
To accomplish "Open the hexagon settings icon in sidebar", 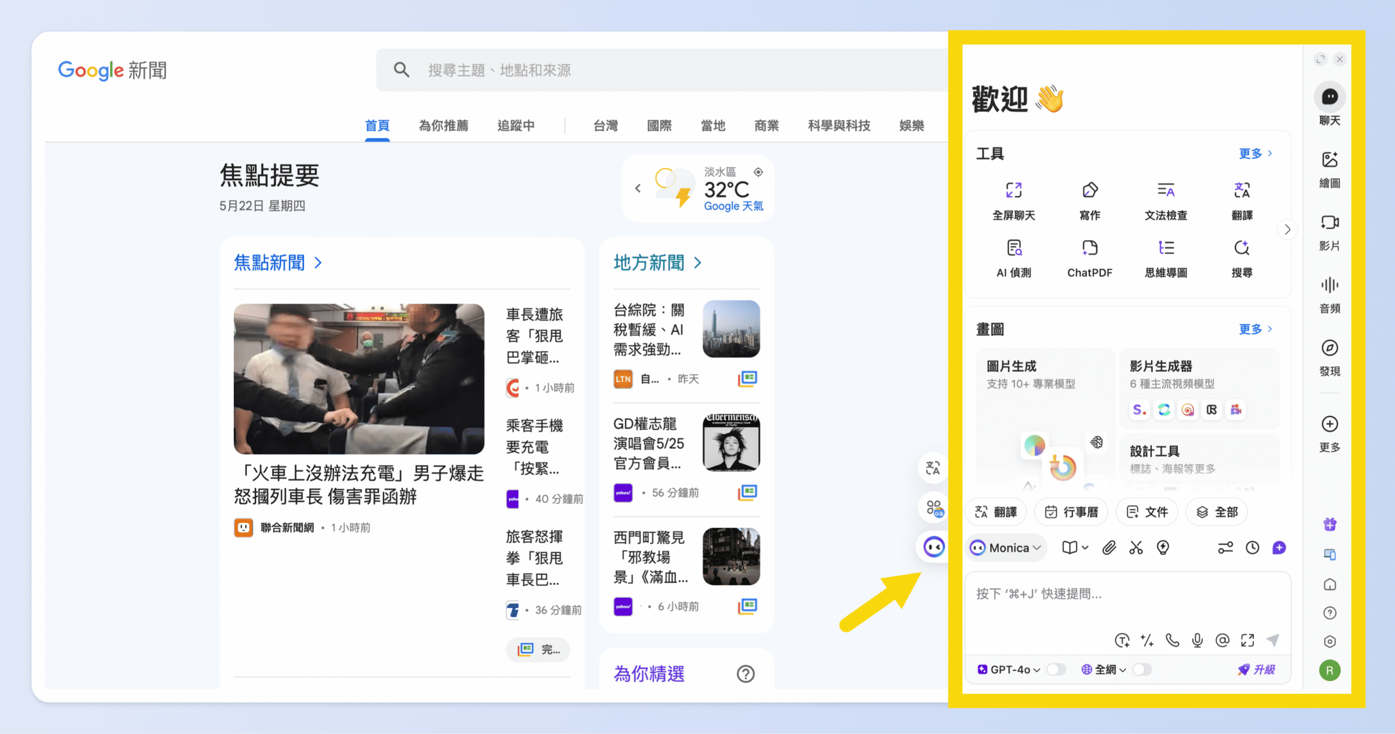I will pos(1330,641).
